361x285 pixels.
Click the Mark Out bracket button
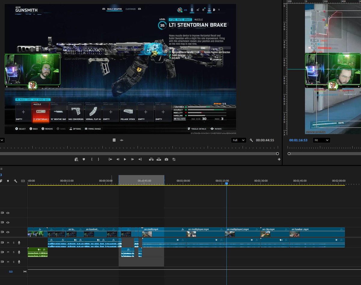point(98,159)
